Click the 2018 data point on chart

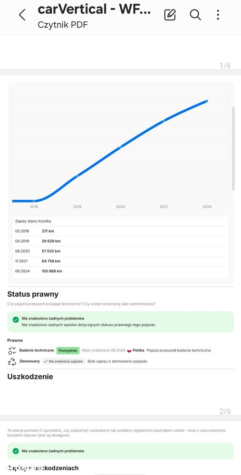pyautogui.click(x=34, y=201)
